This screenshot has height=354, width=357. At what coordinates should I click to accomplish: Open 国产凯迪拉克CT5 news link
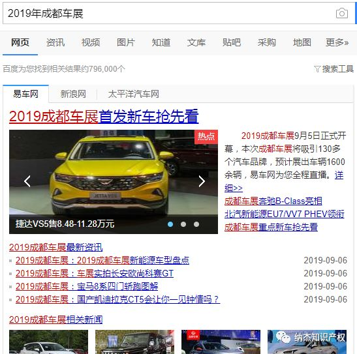[117, 299]
